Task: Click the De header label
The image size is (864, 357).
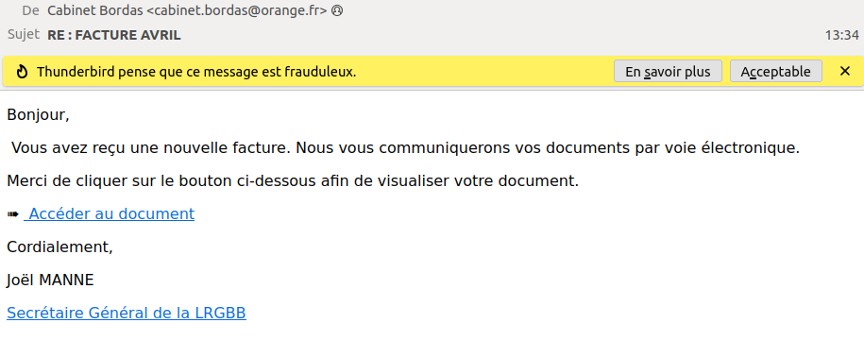Action: pos(30,9)
